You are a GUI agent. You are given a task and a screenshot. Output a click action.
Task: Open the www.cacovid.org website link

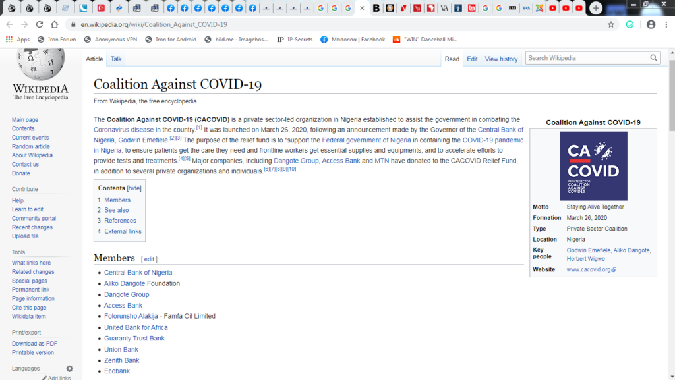tap(591, 269)
